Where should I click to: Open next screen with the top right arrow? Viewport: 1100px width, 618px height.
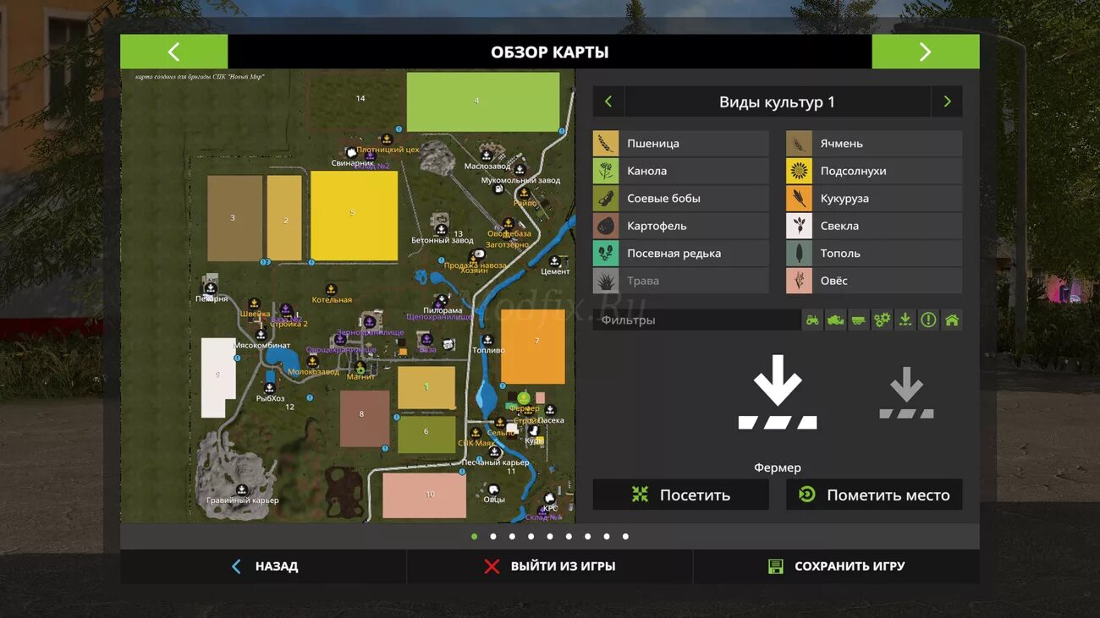(x=926, y=52)
